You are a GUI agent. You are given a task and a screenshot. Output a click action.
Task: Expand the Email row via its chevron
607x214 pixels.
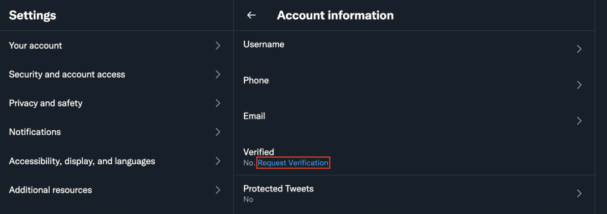579,121
